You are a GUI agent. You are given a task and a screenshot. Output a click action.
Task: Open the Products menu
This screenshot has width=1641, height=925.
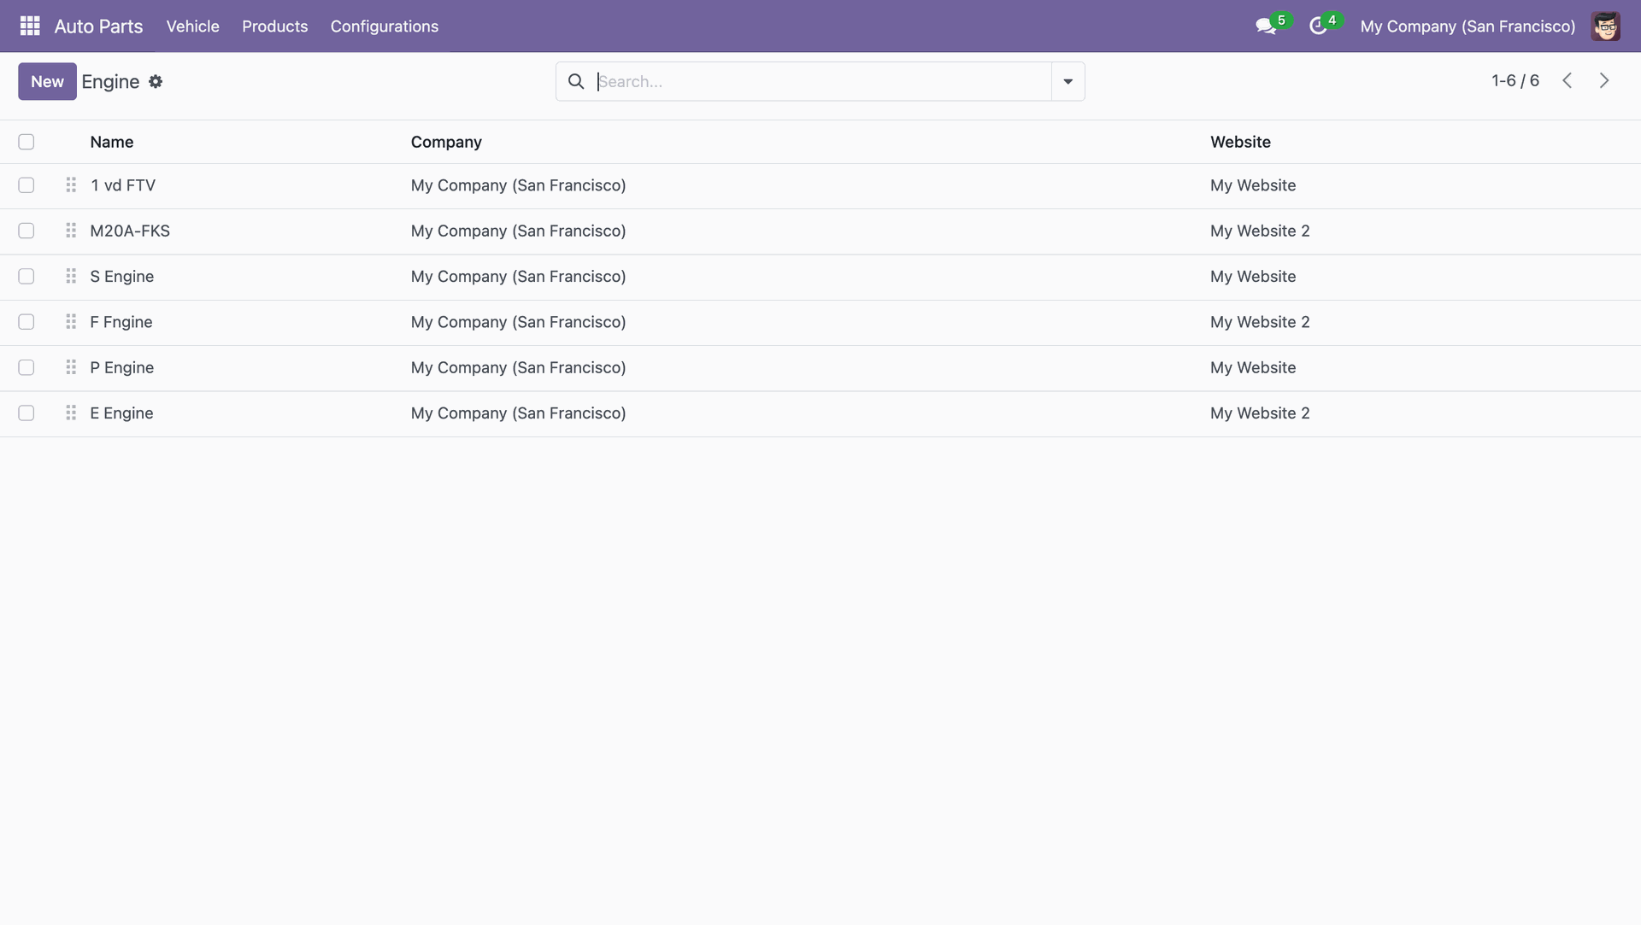click(x=274, y=26)
